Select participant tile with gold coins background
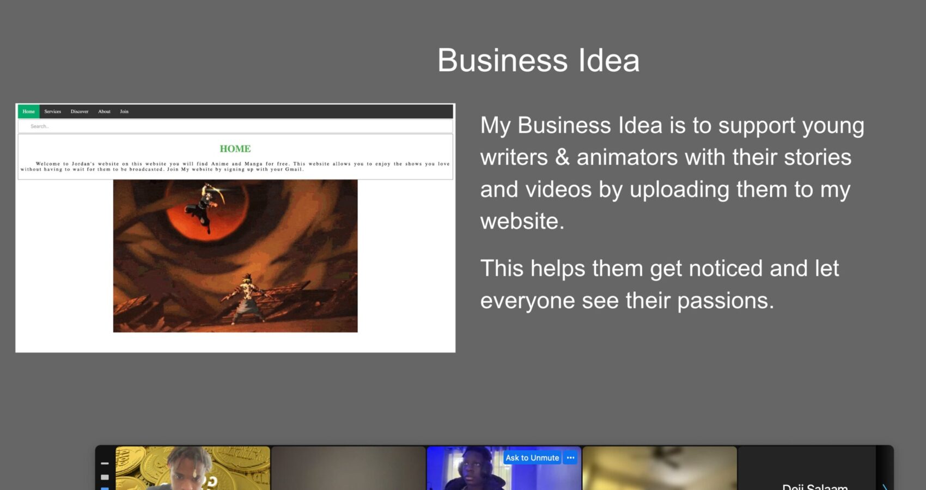This screenshot has width=926, height=490. tap(193, 468)
